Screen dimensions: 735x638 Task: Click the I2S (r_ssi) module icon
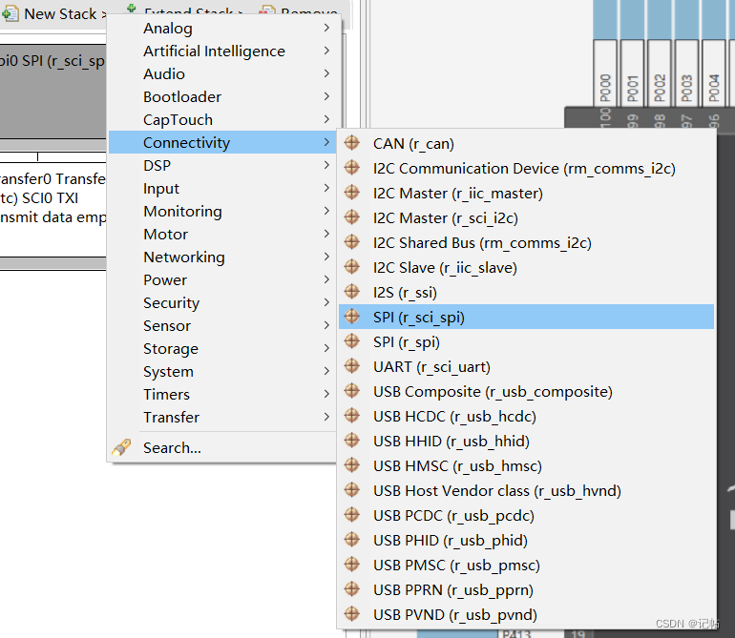click(351, 292)
